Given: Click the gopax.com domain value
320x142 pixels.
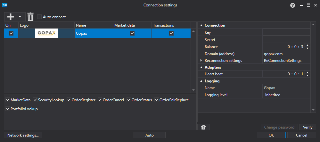Looking at the screenshot, I should 273,54.
